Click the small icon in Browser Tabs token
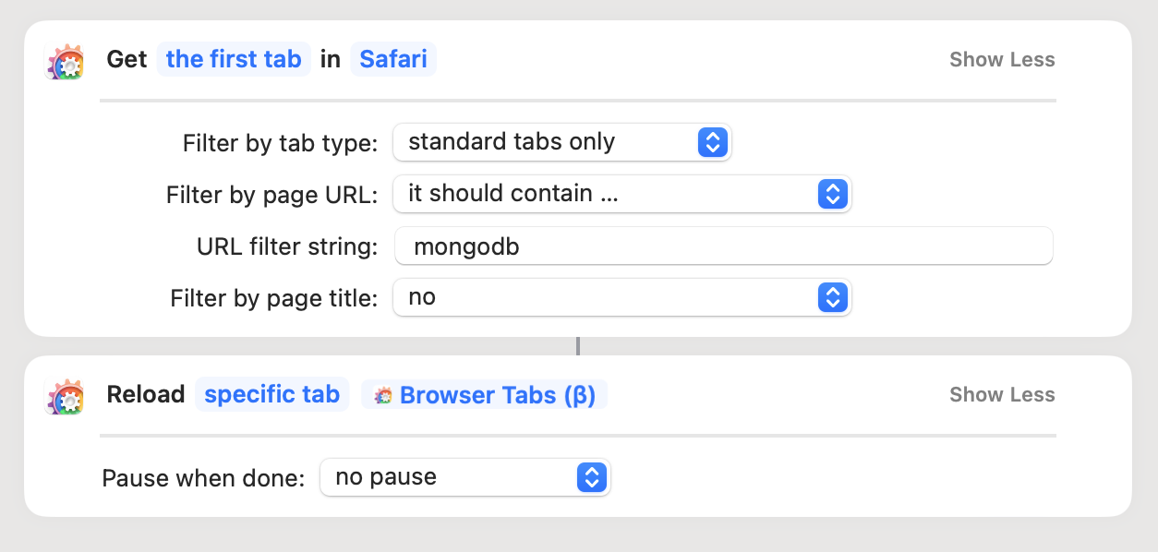 point(382,396)
